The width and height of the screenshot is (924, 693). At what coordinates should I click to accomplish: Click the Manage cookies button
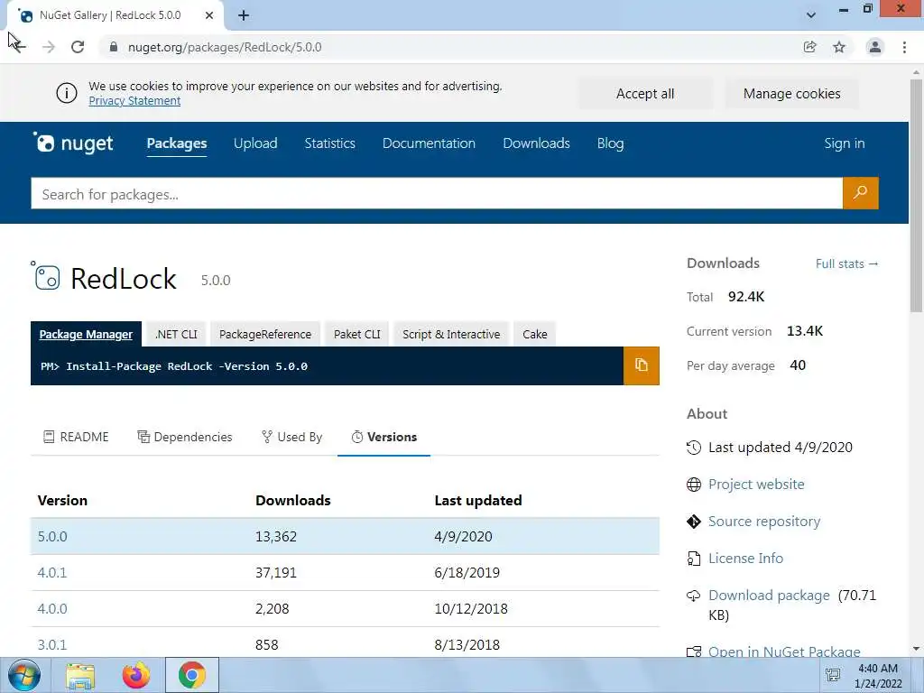(x=792, y=94)
